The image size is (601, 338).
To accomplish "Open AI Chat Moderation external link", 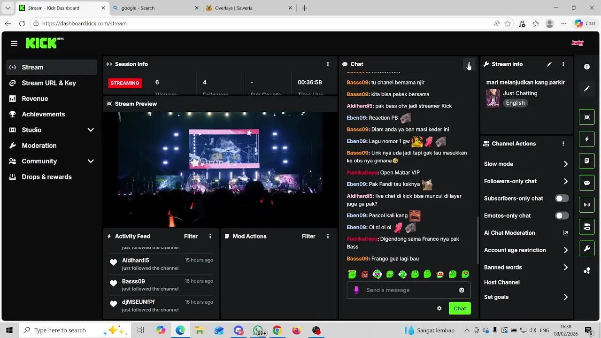I will tap(565, 233).
